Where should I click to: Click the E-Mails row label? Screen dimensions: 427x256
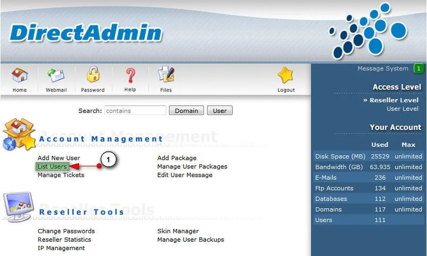(326, 177)
